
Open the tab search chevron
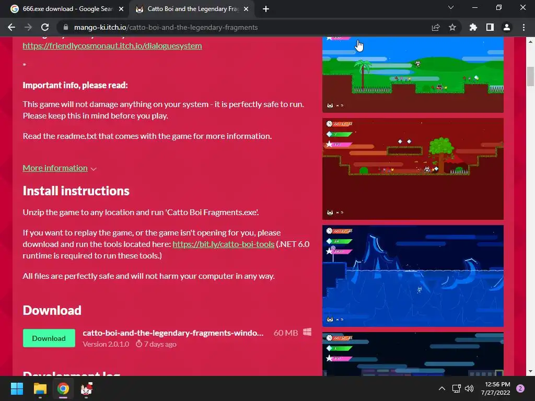[x=451, y=7]
